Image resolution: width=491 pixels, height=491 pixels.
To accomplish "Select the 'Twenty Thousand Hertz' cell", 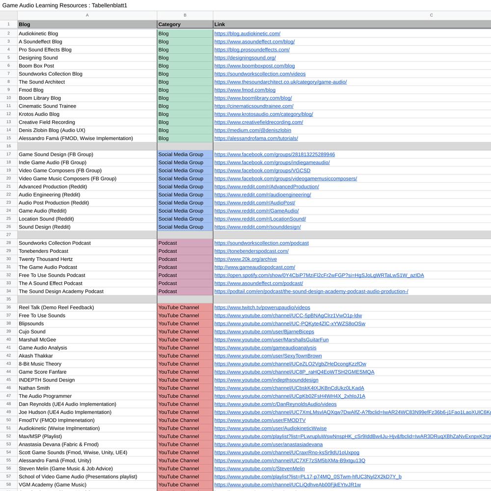I will (x=87, y=259).
